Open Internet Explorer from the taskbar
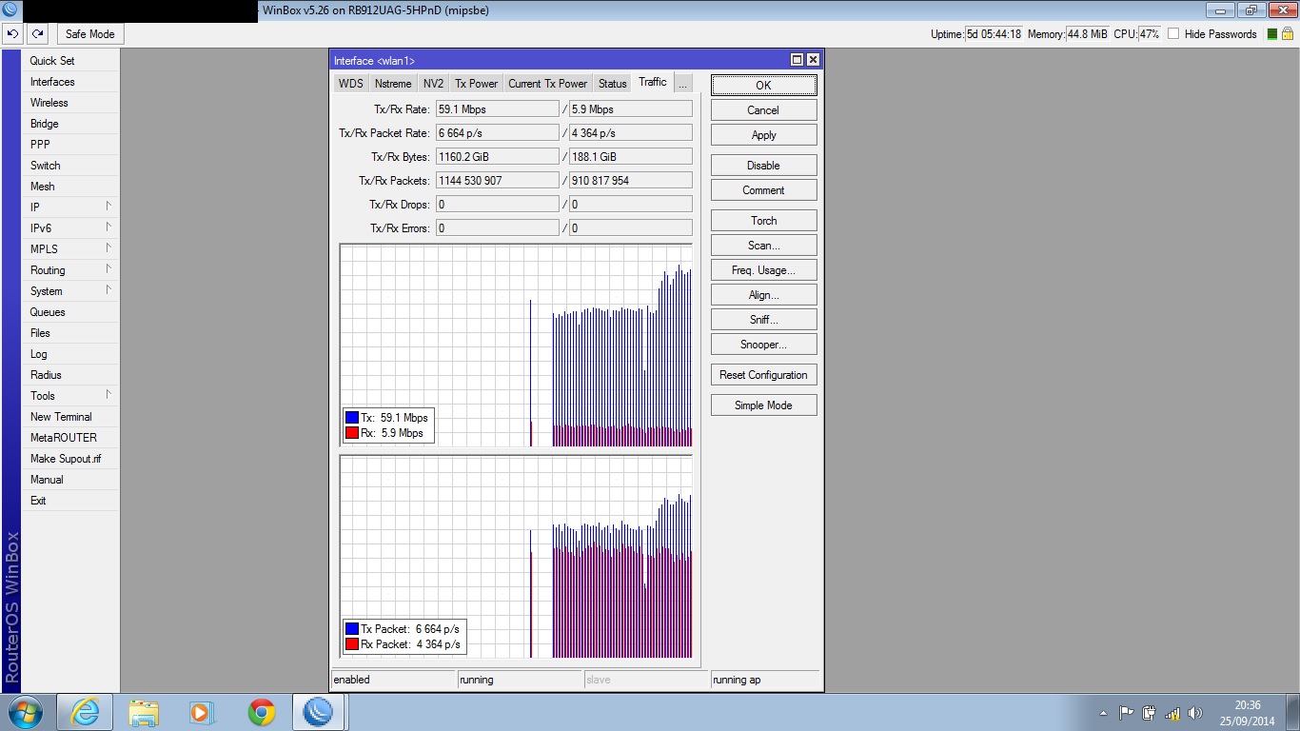 point(85,712)
